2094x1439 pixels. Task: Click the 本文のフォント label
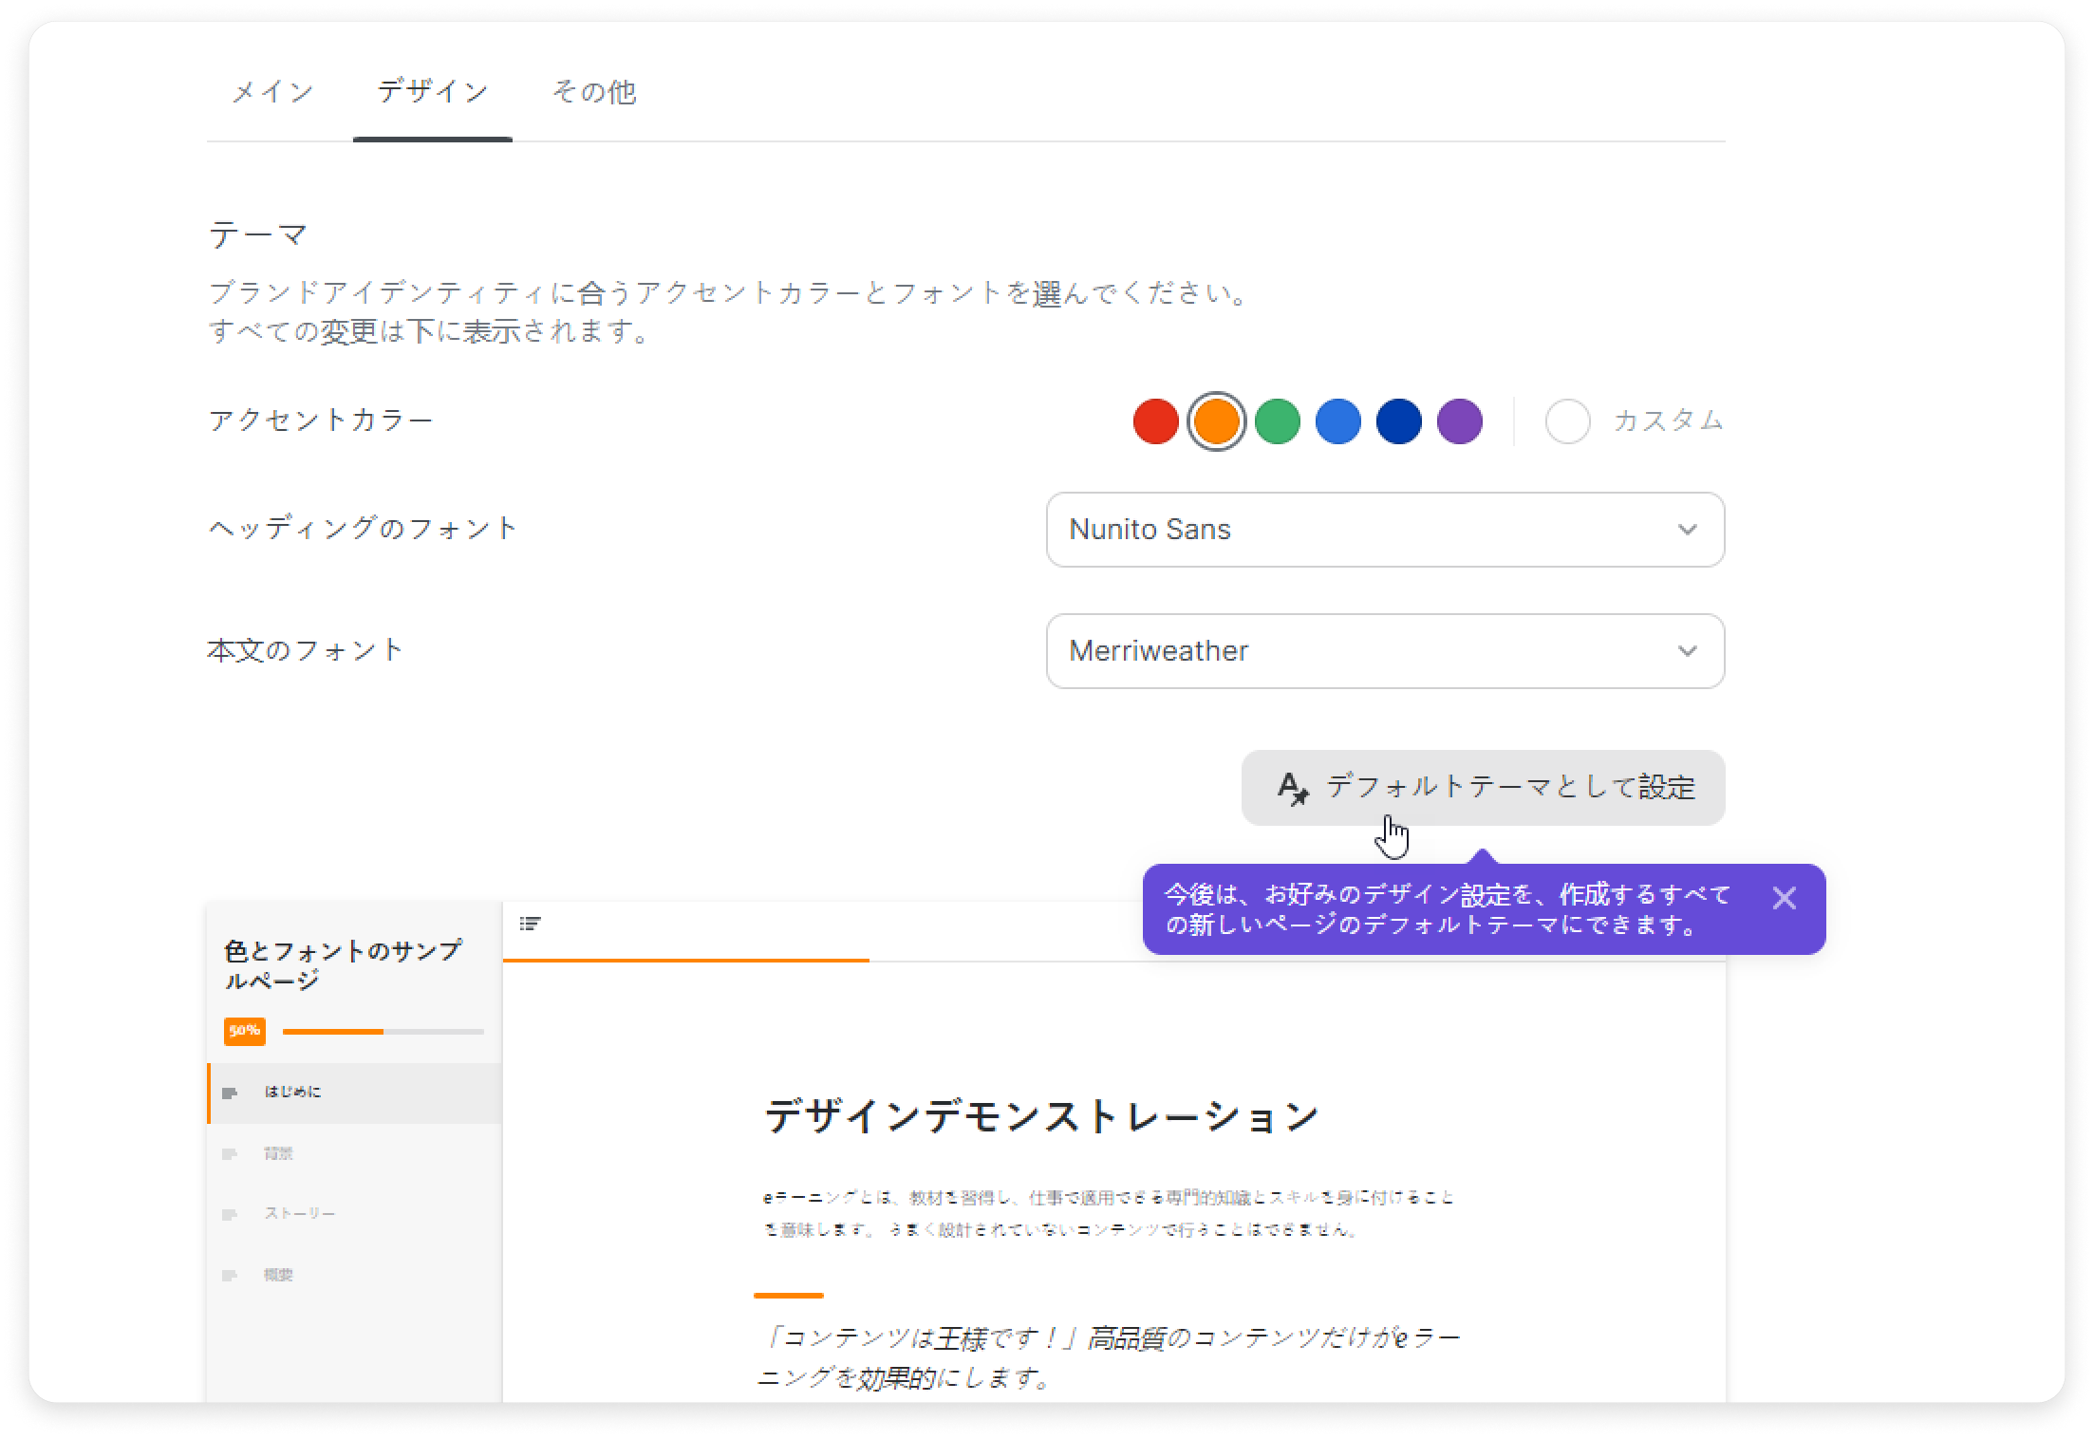coord(306,650)
